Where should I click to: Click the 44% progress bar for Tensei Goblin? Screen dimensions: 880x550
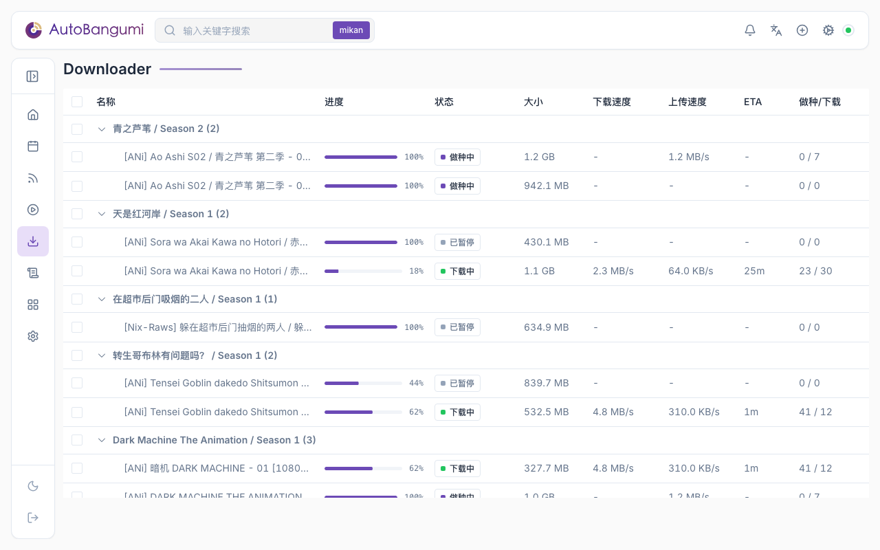[363, 383]
